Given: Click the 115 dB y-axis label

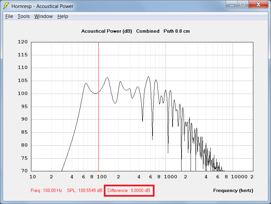Looking at the screenshot, I should (23, 55).
